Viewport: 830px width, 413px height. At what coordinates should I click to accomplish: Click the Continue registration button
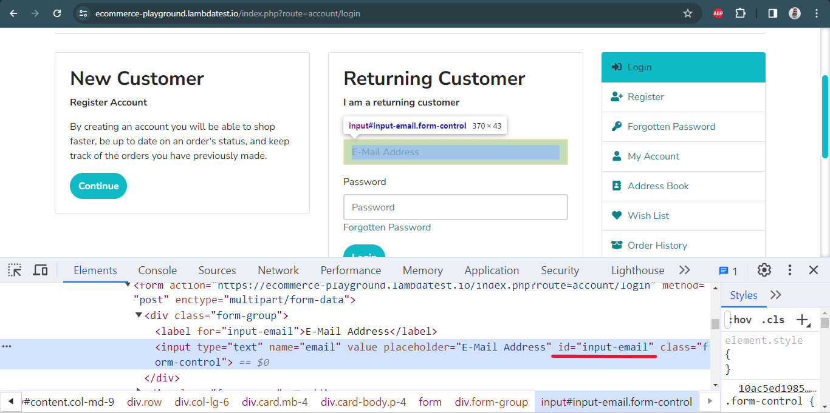[x=98, y=186]
